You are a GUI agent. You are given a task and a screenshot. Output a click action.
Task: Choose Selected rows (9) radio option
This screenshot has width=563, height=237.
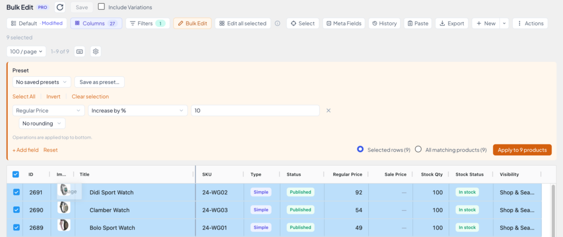click(x=360, y=150)
